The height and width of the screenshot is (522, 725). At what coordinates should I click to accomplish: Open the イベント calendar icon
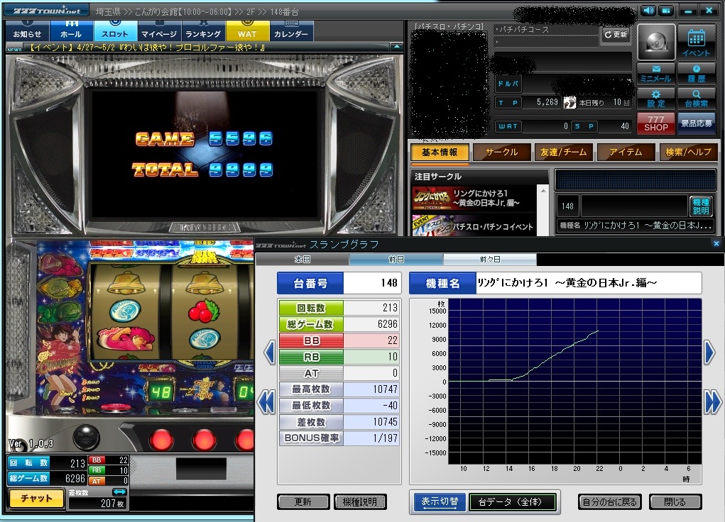(x=696, y=43)
